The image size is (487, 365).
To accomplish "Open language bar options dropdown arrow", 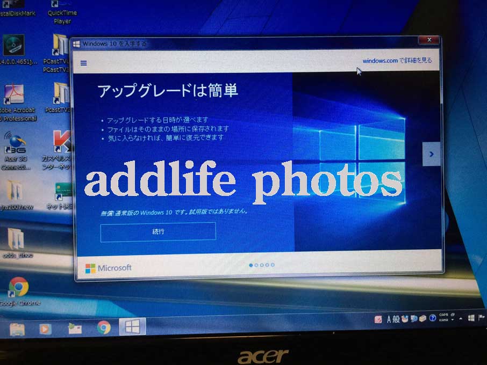I will point(453,320).
